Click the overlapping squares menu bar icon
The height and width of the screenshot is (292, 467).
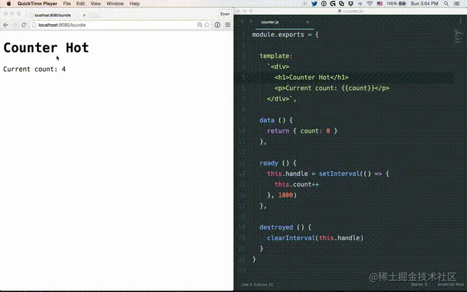(x=342, y=4)
